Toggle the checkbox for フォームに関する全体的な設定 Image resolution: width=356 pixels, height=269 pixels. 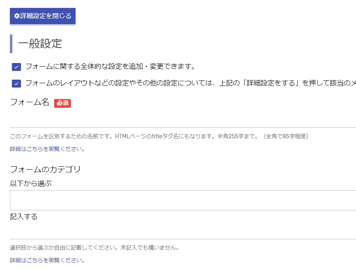pyautogui.click(x=16, y=67)
